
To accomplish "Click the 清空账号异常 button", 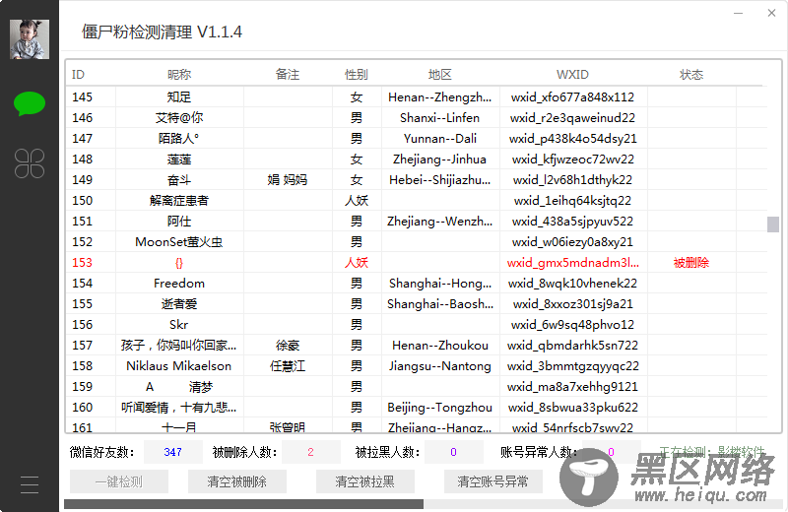I will click(x=493, y=481).
